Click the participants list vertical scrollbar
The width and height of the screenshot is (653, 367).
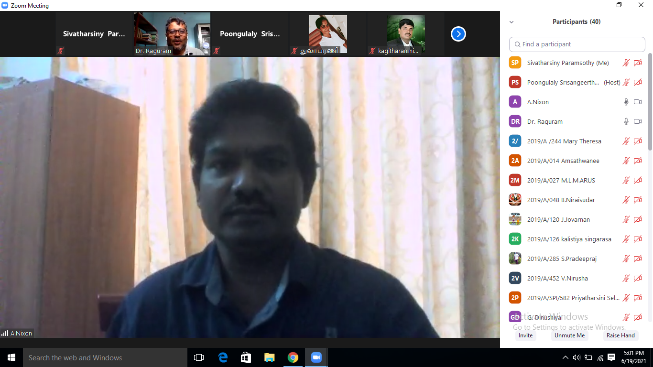point(650,103)
